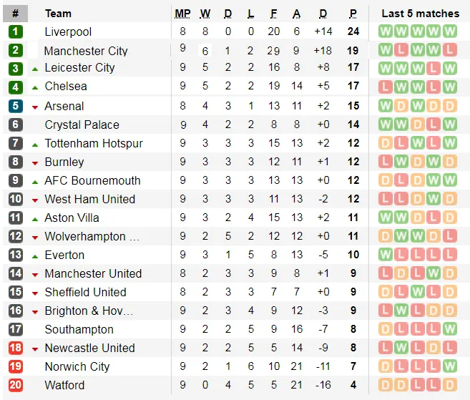This screenshot has height=400, width=470.
Task: Click Liverpool's most recent win result badge
Action: coord(449,31)
